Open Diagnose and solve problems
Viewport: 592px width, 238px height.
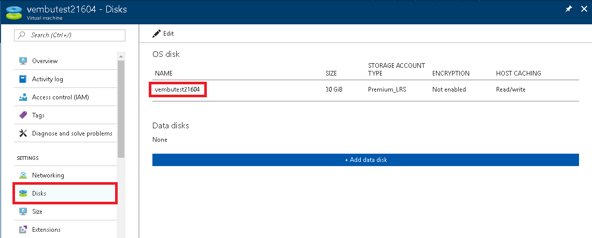(x=65, y=133)
